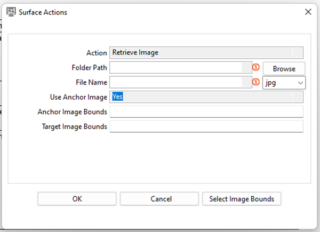Click the variable icon beside File Name
This screenshot has width=320, height=232.
256,82
